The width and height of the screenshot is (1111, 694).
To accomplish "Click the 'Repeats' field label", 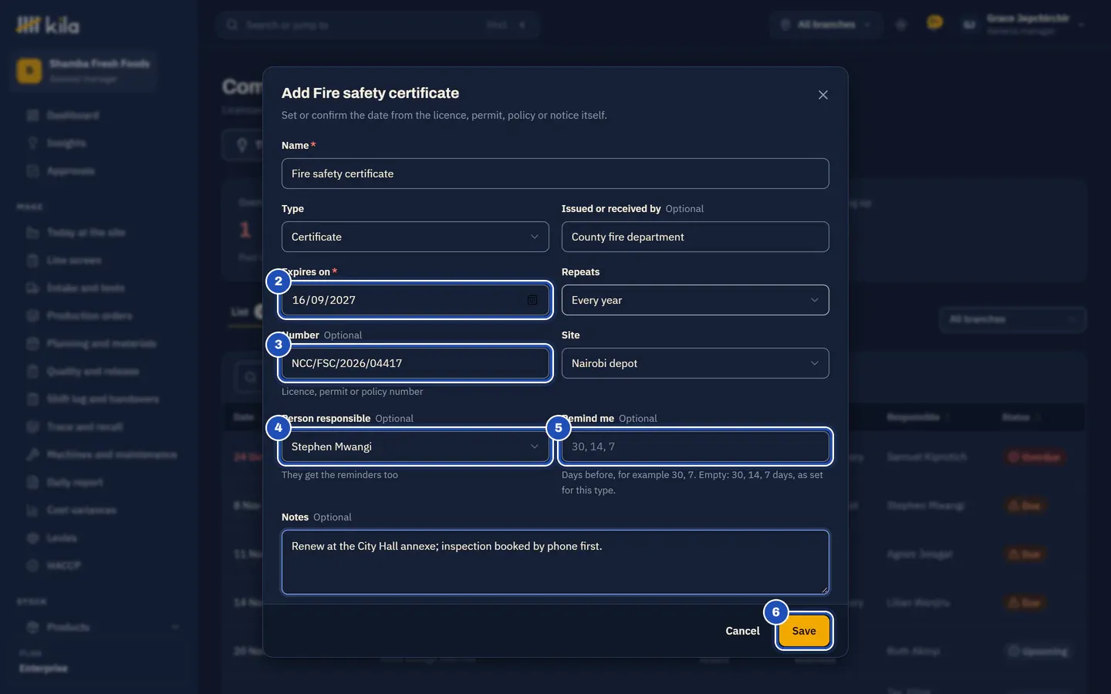I will [580, 272].
